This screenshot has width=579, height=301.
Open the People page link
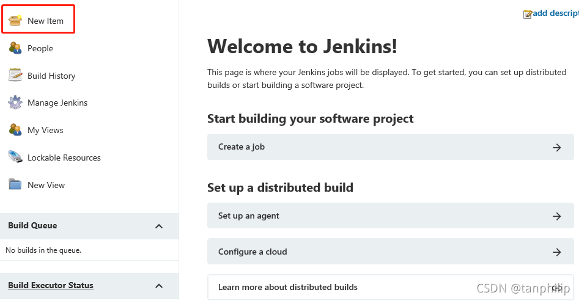(x=40, y=48)
